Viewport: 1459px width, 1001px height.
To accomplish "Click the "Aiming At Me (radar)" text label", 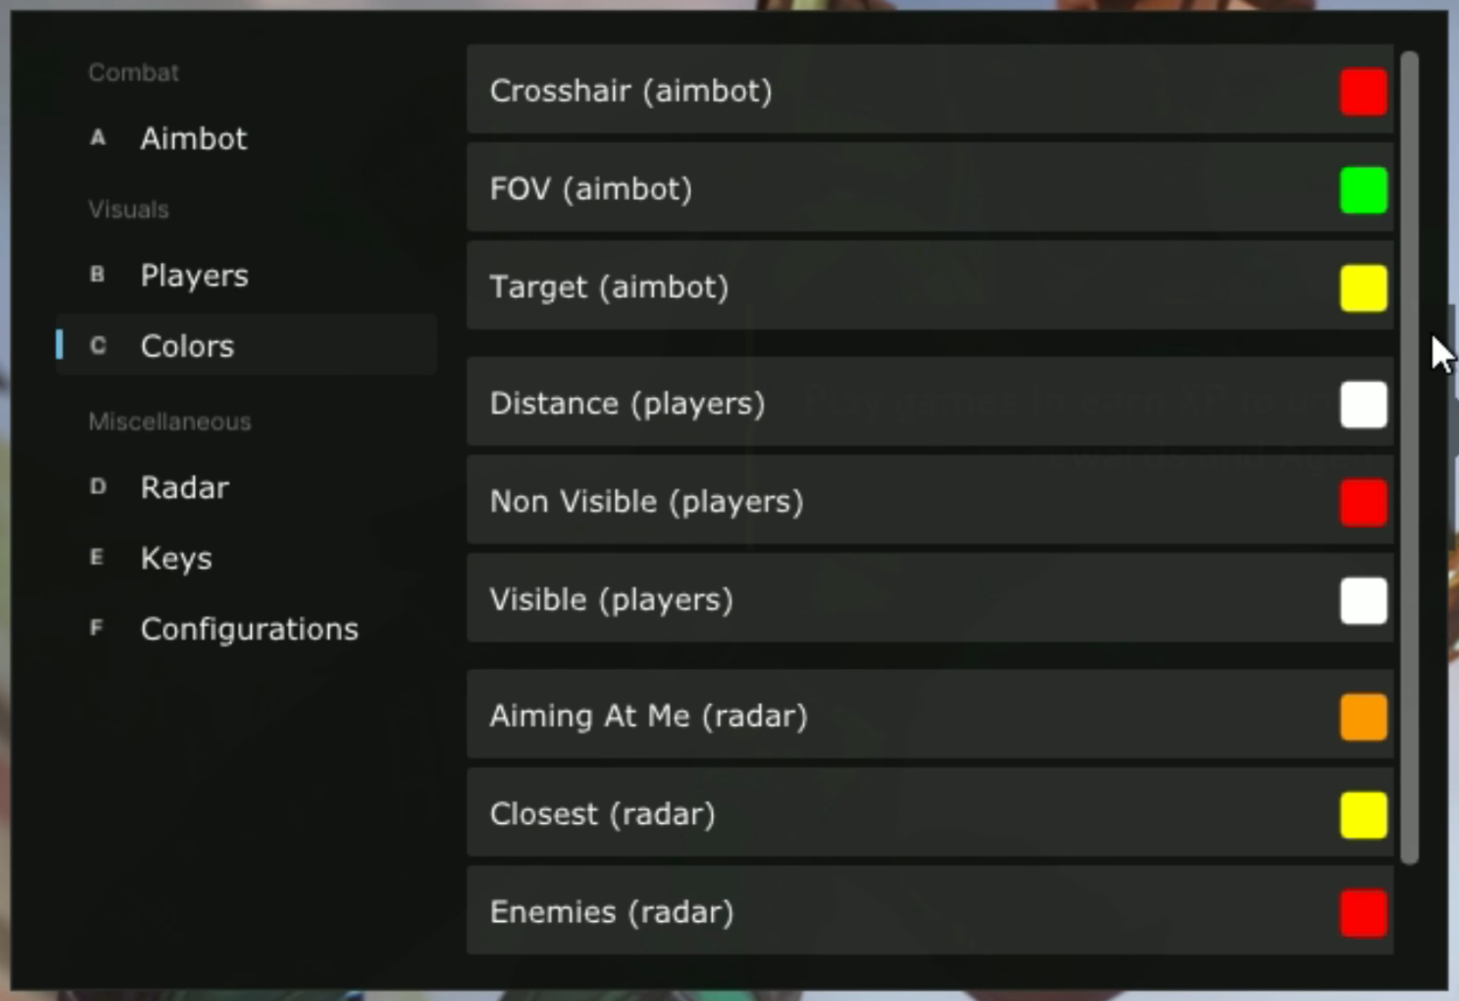I will point(649,716).
